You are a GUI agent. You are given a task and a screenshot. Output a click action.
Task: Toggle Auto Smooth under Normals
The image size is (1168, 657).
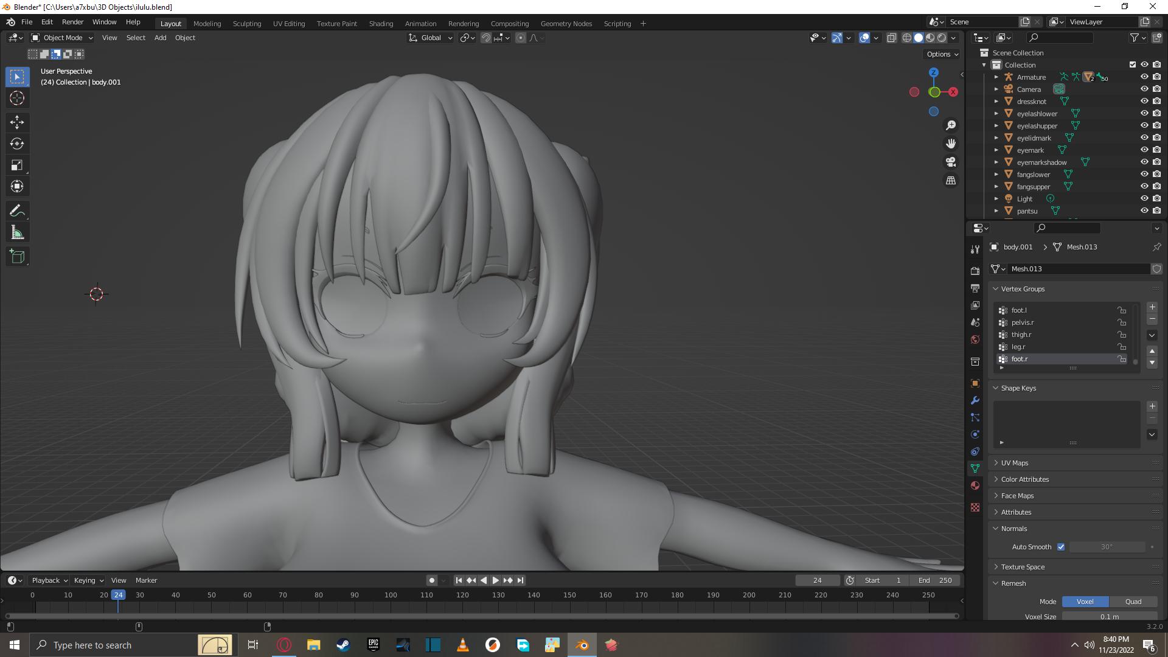point(1061,547)
